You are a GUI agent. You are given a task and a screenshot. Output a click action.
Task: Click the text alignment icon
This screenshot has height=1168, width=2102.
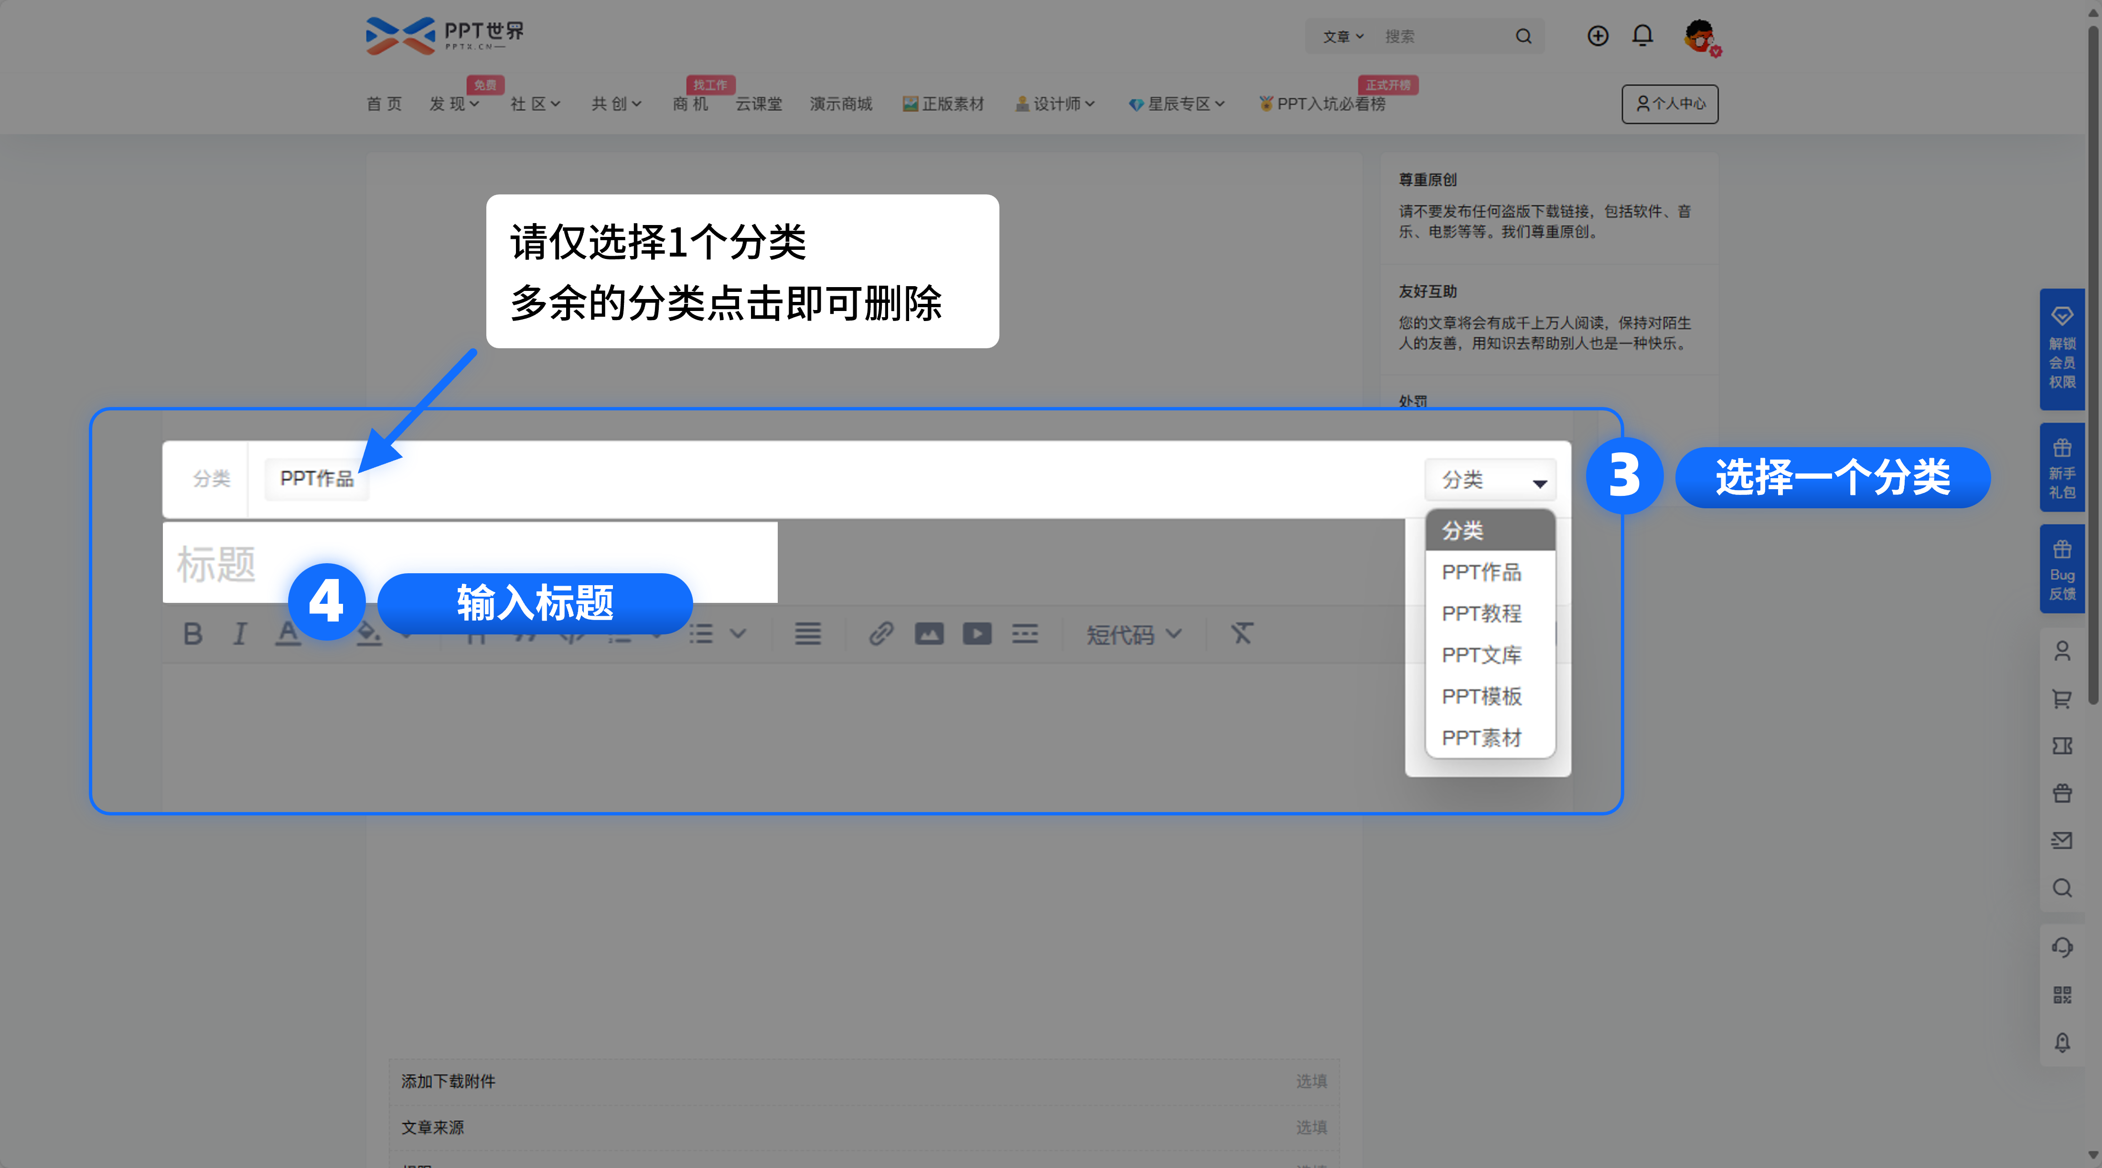click(x=808, y=633)
